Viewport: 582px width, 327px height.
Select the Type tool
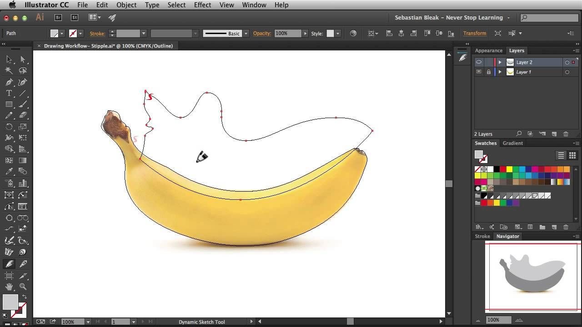pyautogui.click(x=9, y=94)
